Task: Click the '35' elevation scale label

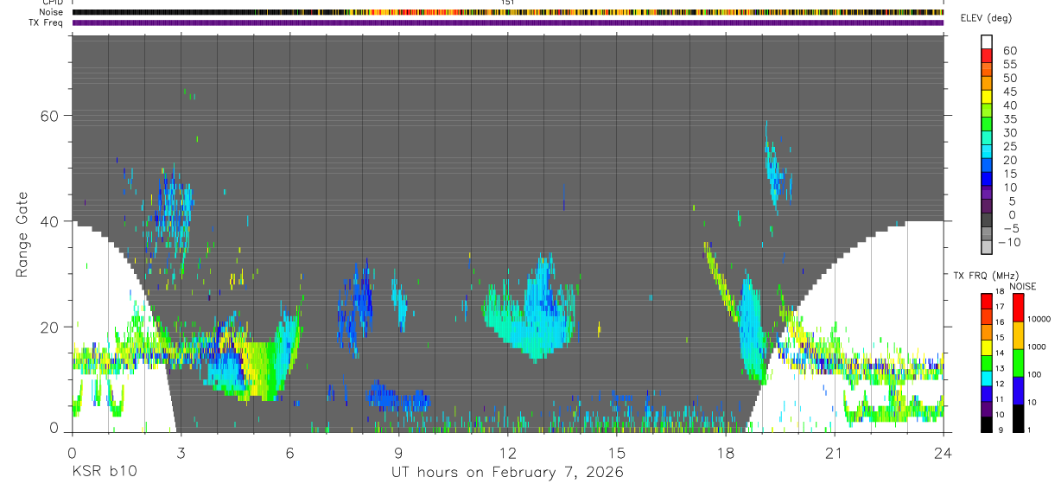Action: [x=1008, y=119]
